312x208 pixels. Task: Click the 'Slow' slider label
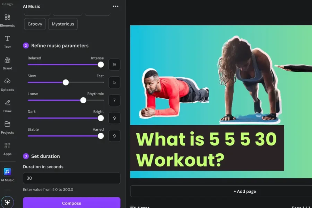[x=32, y=76]
